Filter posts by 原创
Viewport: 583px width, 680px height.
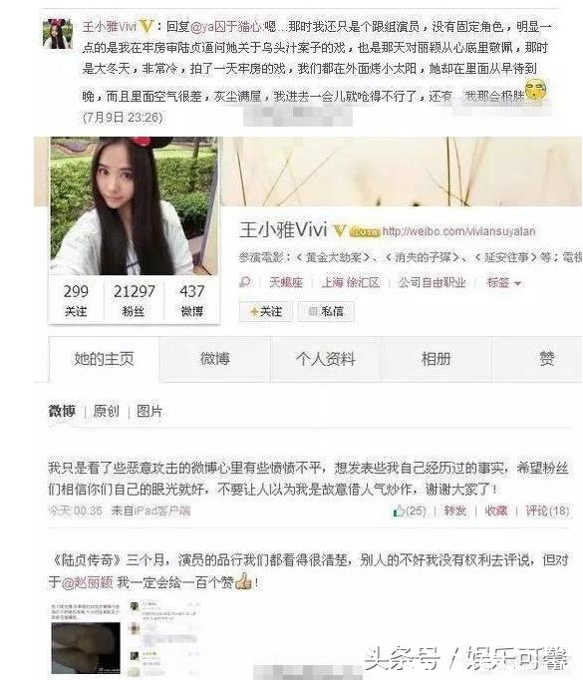click(x=107, y=411)
